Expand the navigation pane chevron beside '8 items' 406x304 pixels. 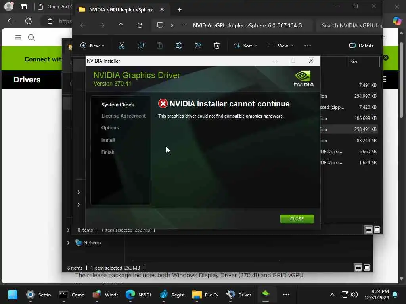(68, 230)
